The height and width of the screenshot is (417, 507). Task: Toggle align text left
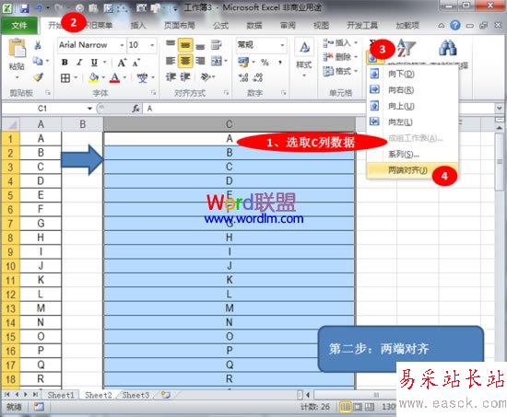(171, 61)
